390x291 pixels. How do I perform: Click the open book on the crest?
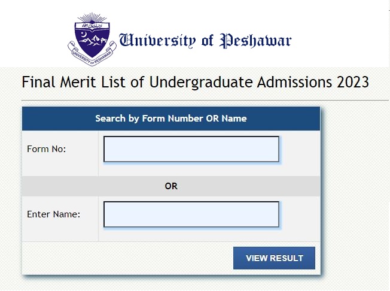tap(92, 26)
